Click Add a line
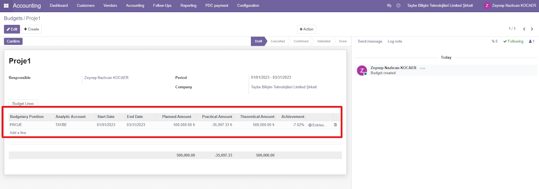The image size is (539, 189). pyautogui.click(x=18, y=133)
